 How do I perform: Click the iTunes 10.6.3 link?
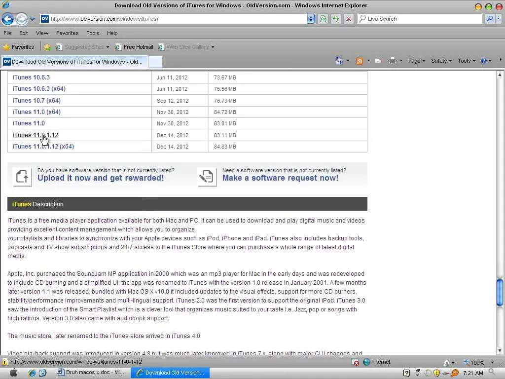[x=31, y=77]
